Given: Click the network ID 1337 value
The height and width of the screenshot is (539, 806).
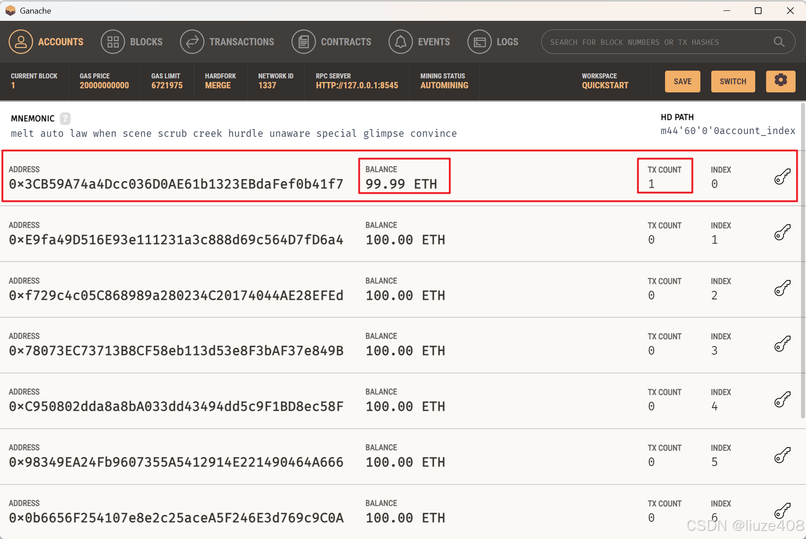Looking at the screenshot, I should tap(267, 85).
